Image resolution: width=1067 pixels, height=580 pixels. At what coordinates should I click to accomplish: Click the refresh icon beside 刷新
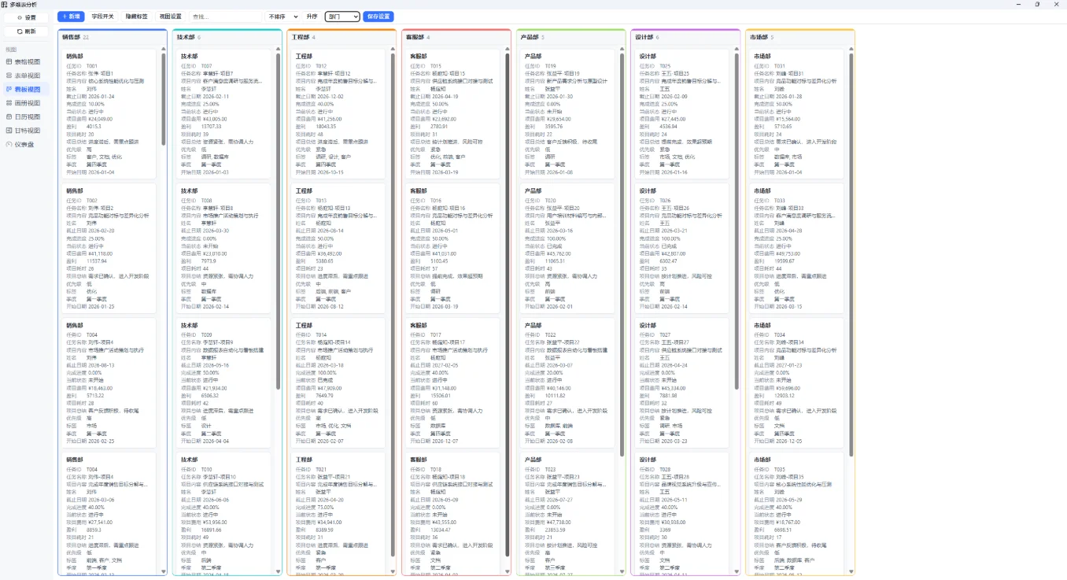(20, 31)
